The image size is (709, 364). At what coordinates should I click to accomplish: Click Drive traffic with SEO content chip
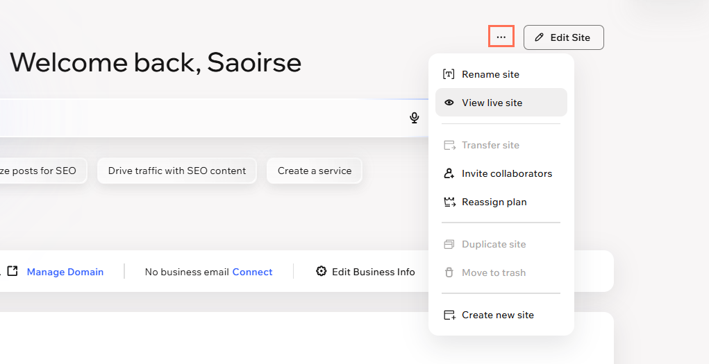(x=177, y=171)
